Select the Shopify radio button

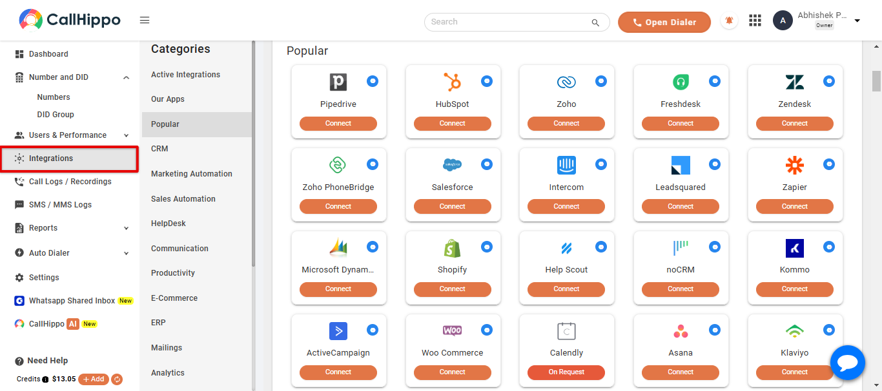pyautogui.click(x=487, y=247)
